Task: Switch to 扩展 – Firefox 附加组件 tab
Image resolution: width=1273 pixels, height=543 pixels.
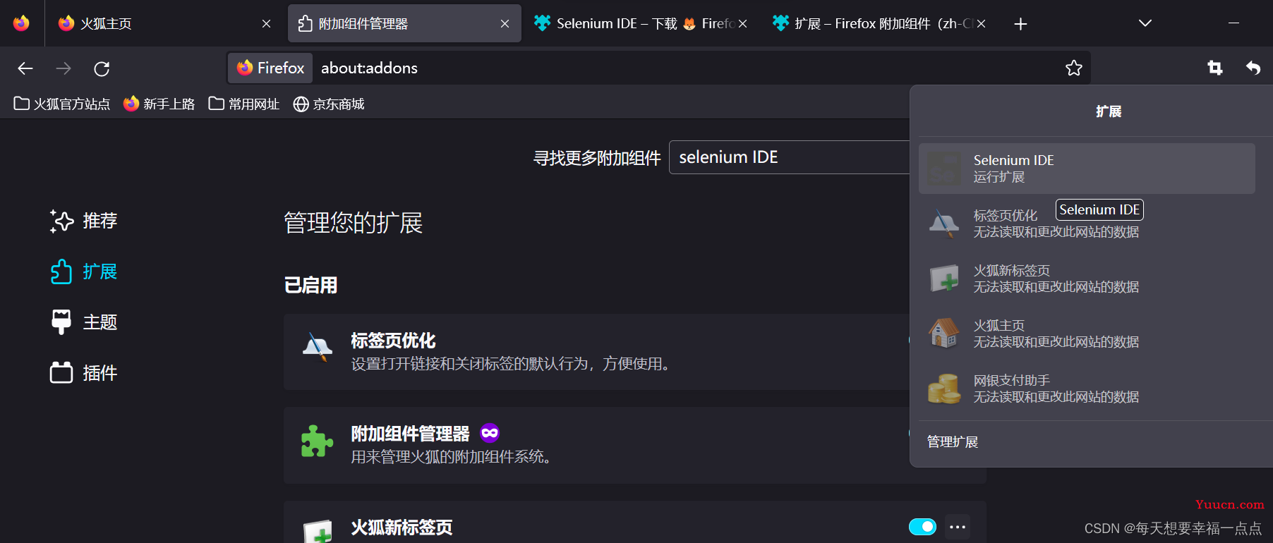Action: 879,24
